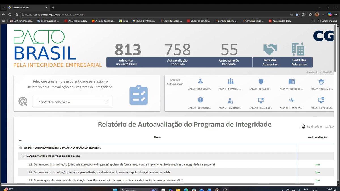Open the Susep bookmark
Screen dimensions: 340x191
[x=124, y=21]
